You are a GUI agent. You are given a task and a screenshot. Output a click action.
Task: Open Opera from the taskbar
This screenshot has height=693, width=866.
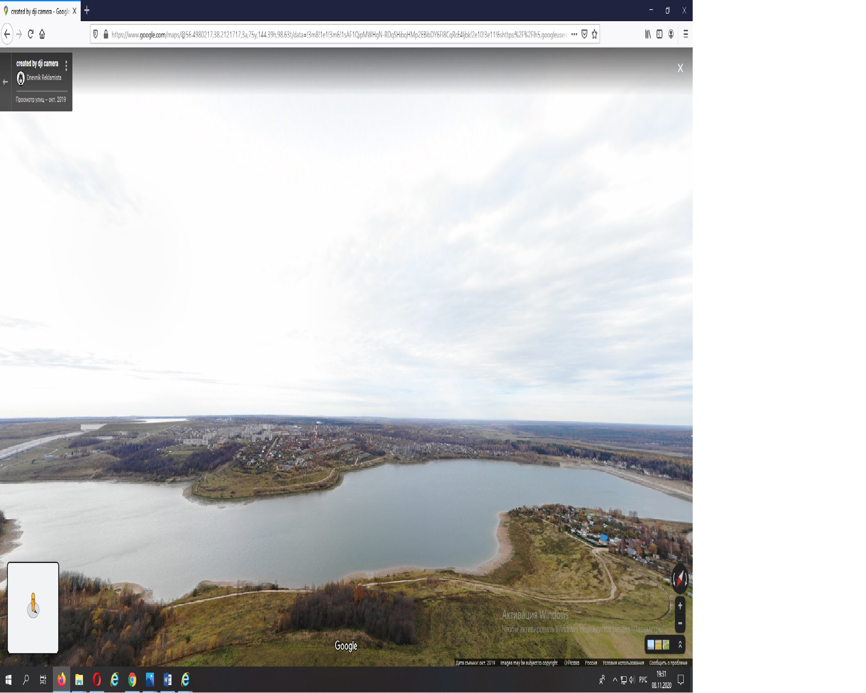pos(97,679)
